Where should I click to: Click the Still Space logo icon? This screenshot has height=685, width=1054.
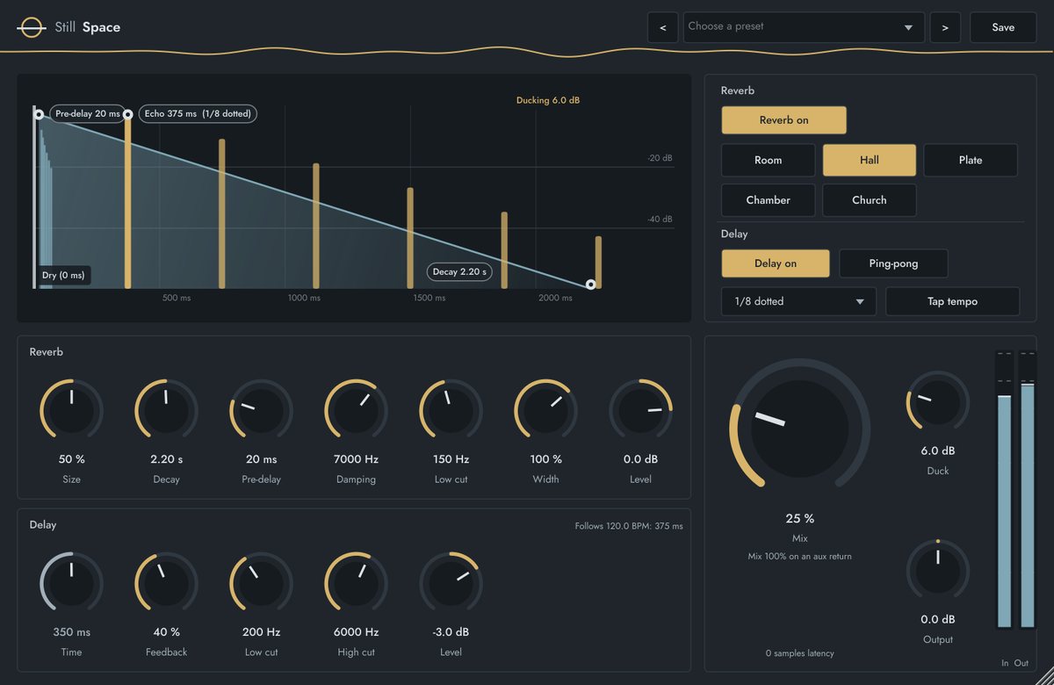click(x=31, y=27)
